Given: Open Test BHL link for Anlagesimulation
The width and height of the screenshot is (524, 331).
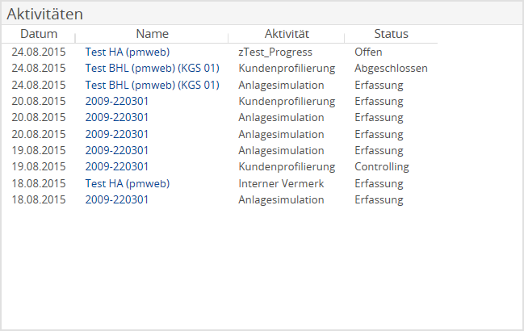Looking at the screenshot, I should click(x=152, y=85).
